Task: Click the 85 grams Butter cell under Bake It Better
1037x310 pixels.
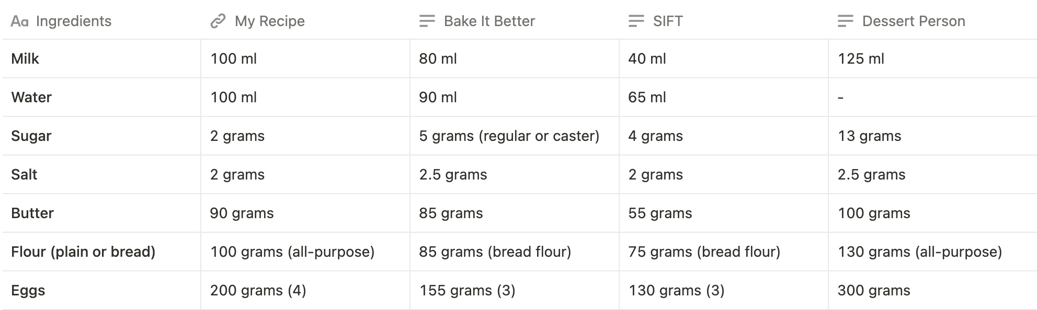Action: 451,213
